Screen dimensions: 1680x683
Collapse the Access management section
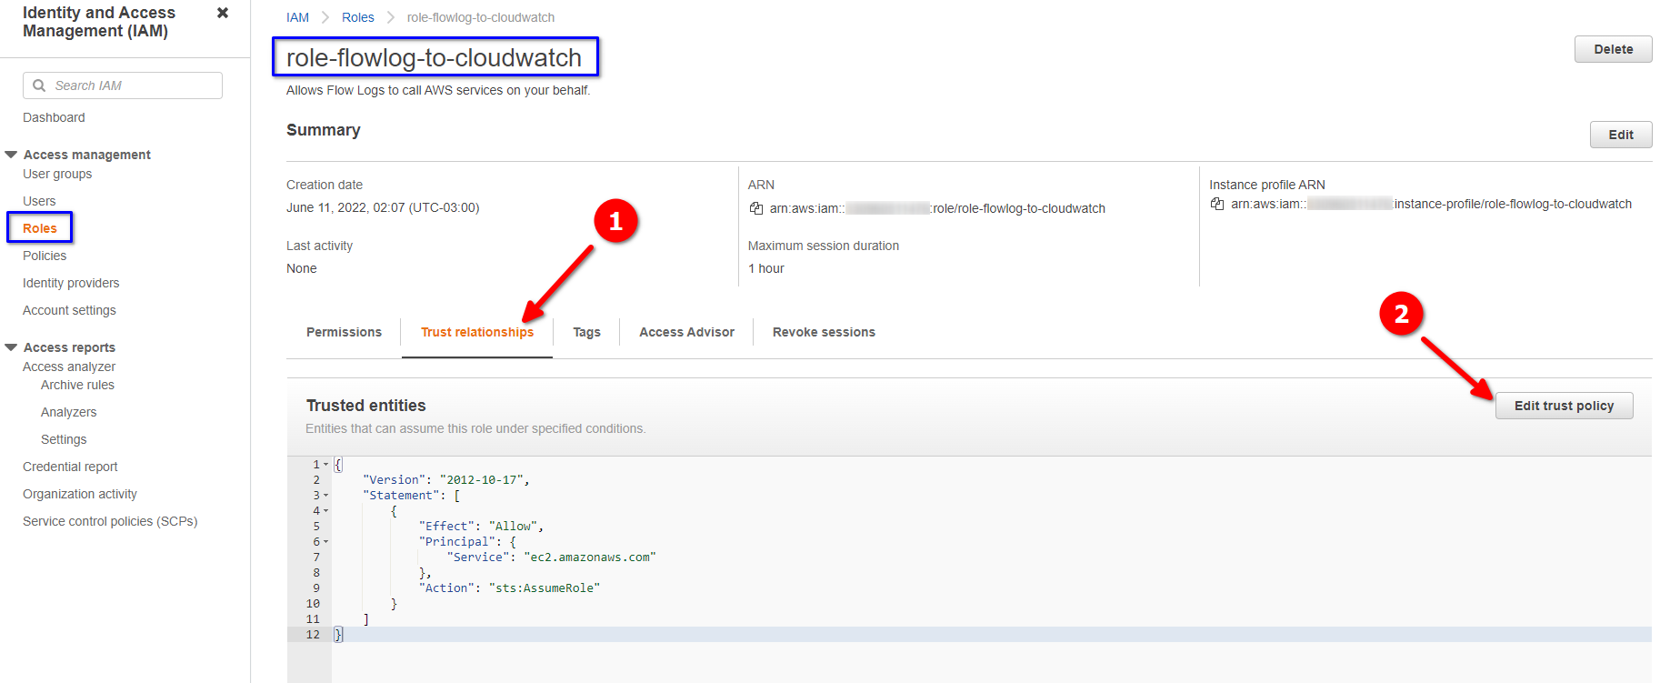click(x=11, y=155)
